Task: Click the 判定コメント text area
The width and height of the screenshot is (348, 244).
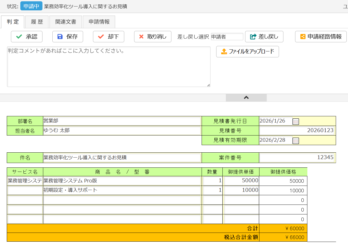Action: 109,67
